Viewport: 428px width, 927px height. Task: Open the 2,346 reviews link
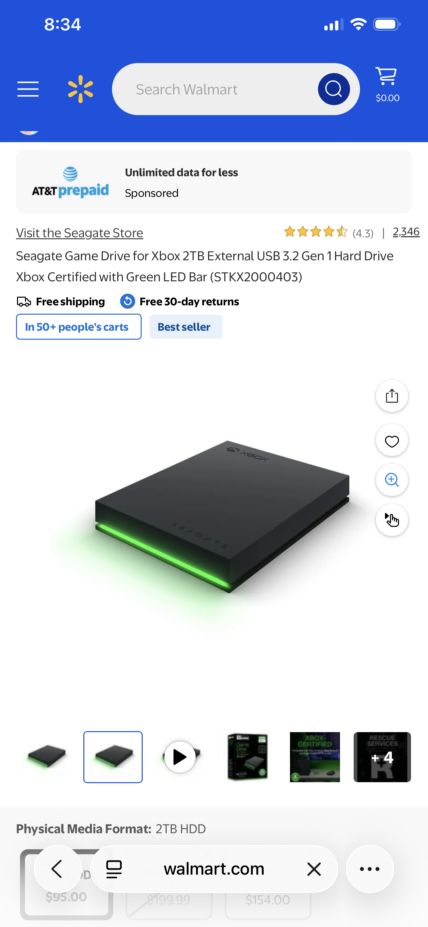(x=406, y=232)
